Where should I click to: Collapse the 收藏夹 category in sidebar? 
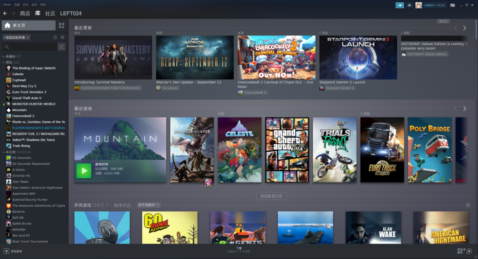(3, 56)
